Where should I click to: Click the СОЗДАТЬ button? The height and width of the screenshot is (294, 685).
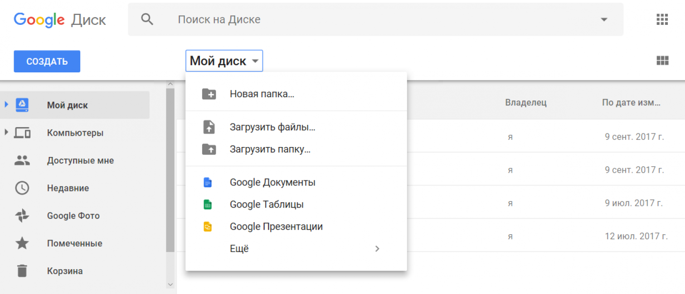coord(47,62)
